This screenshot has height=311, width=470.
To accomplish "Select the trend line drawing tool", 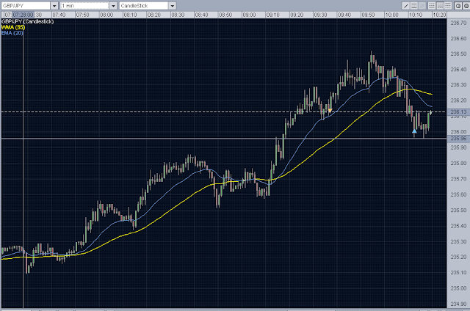I will point(405,6).
